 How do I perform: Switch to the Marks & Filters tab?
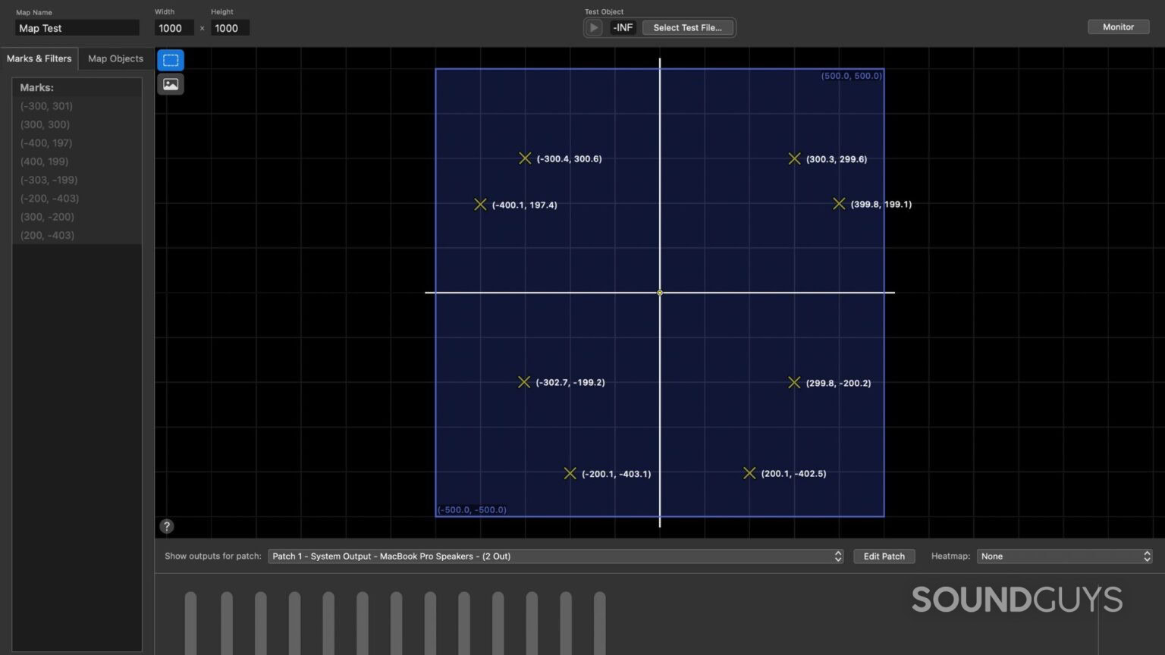[x=39, y=58]
